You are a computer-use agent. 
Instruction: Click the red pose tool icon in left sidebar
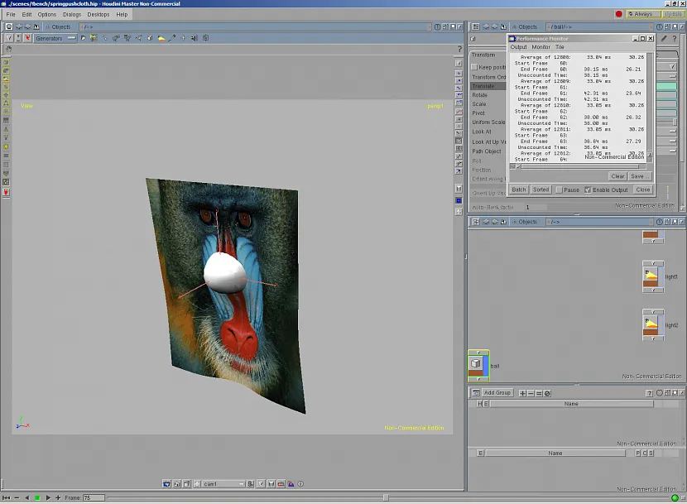pyautogui.click(x=7, y=192)
